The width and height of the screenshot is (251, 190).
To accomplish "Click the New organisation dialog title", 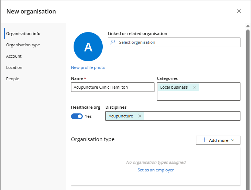I will coord(31,11).
